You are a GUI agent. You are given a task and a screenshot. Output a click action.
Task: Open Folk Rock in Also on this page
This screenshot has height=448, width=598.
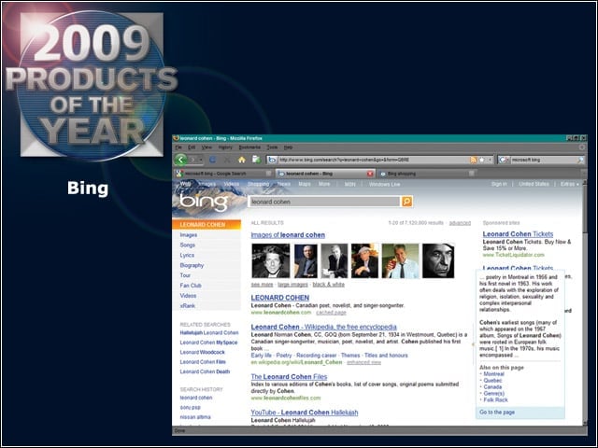tap(496, 400)
